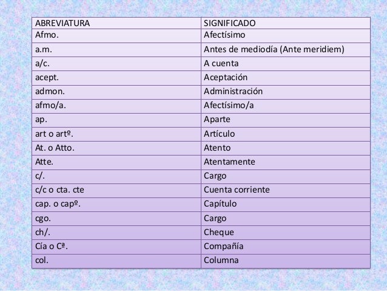Click the SIGNIFICADO header cell
The height and width of the screenshot is (291, 387).
[286, 23]
